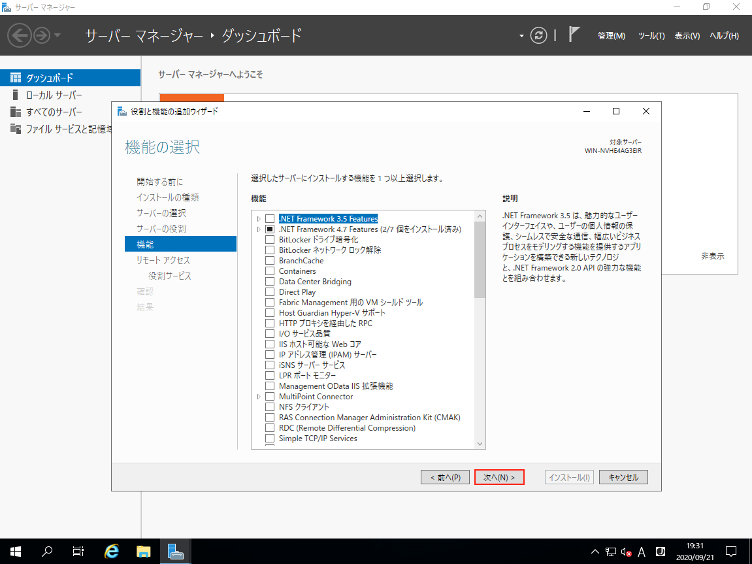Click Server Manager taskbar icon
The width and height of the screenshot is (752, 564).
176,552
